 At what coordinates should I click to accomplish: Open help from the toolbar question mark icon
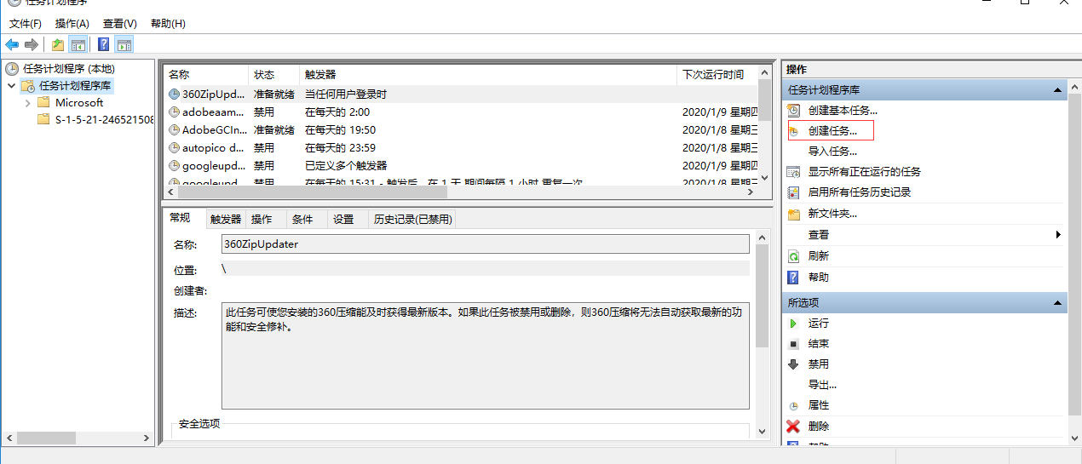(104, 44)
